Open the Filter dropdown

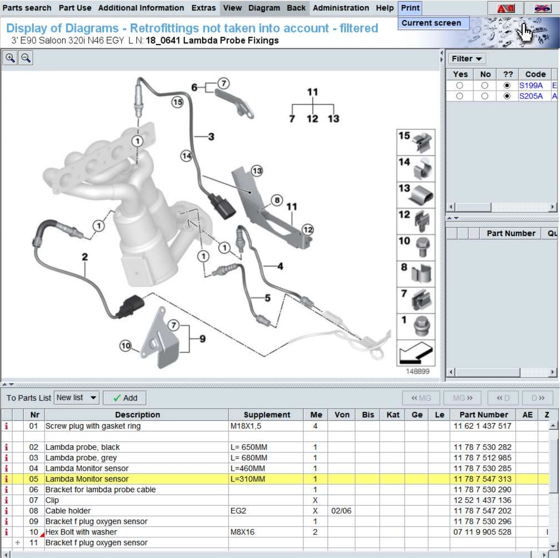click(x=467, y=59)
